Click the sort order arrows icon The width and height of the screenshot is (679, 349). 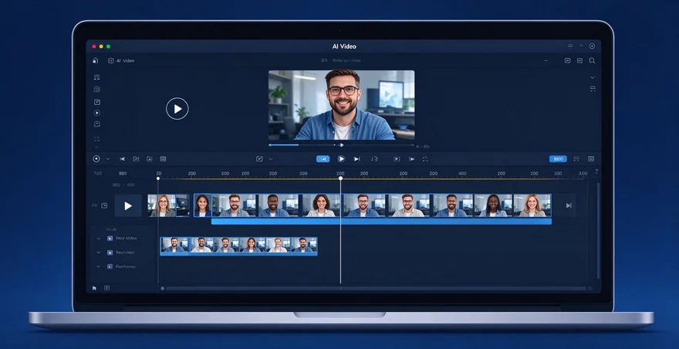pyautogui.click(x=374, y=159)
